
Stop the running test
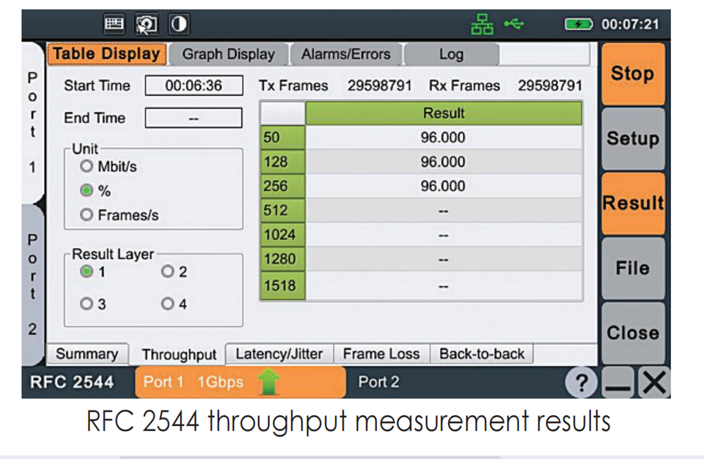[x=633, y=73]
